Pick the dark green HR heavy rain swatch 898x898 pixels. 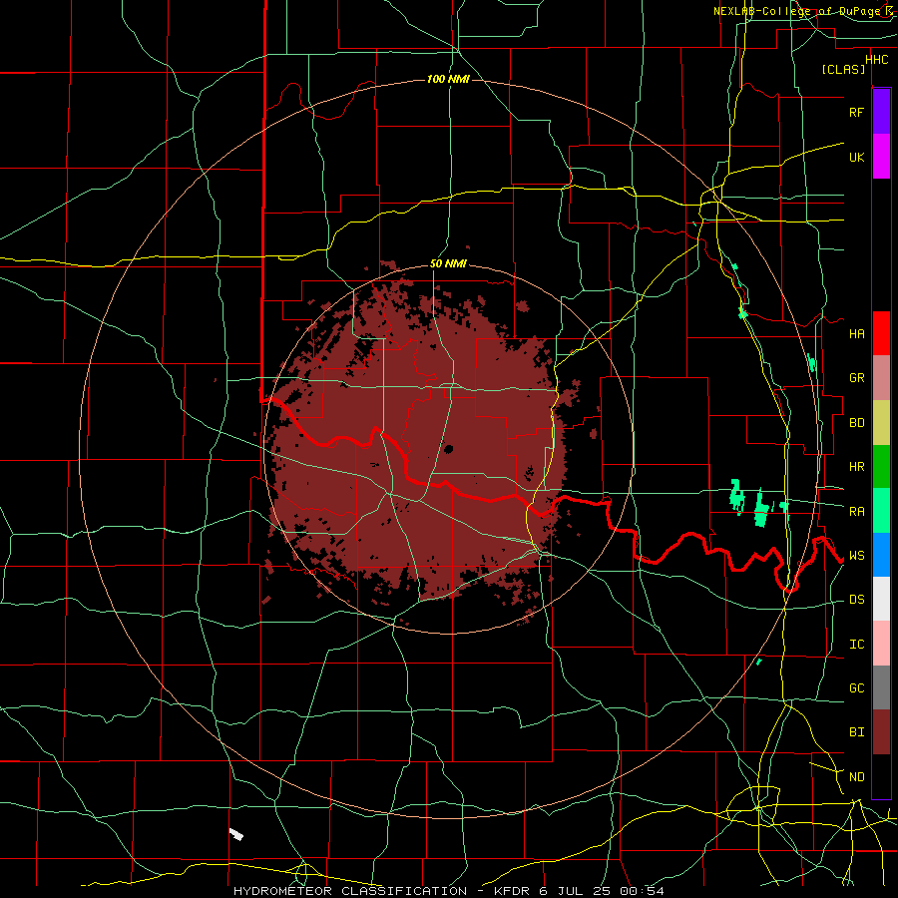point(881,467)
